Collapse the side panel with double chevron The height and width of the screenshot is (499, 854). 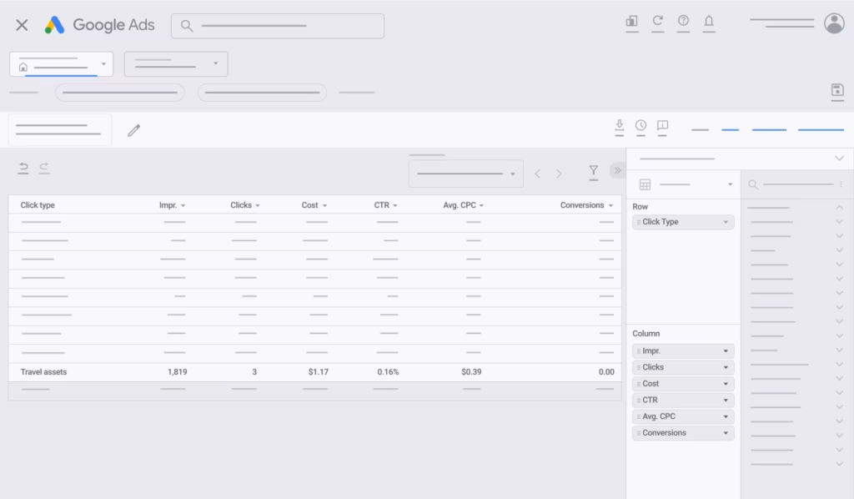(x=617, y=171)
